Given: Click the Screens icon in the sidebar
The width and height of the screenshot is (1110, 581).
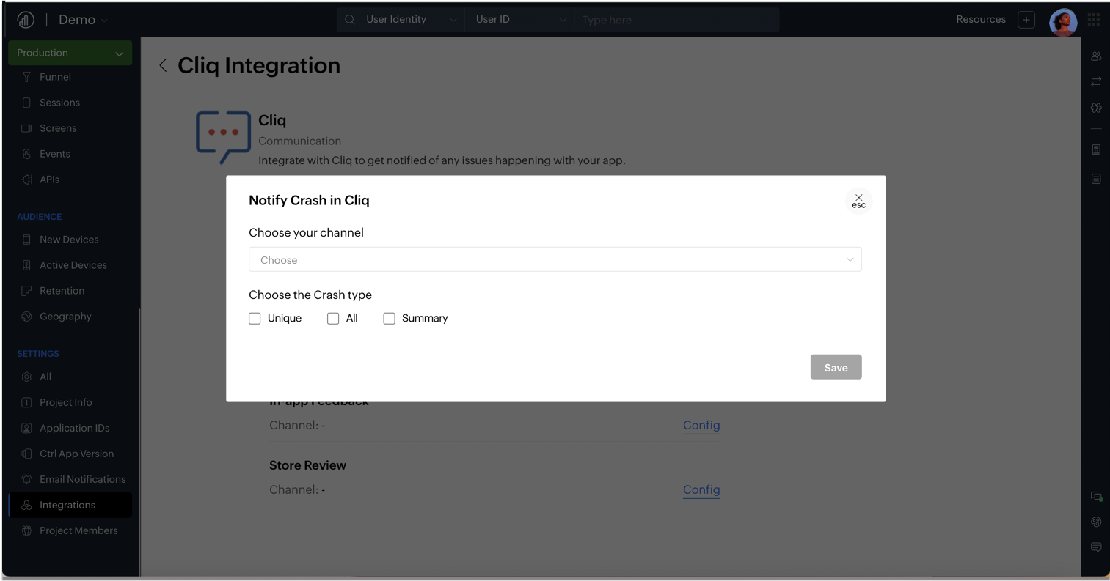Looking at the screenshot, I should click(26, 128).
